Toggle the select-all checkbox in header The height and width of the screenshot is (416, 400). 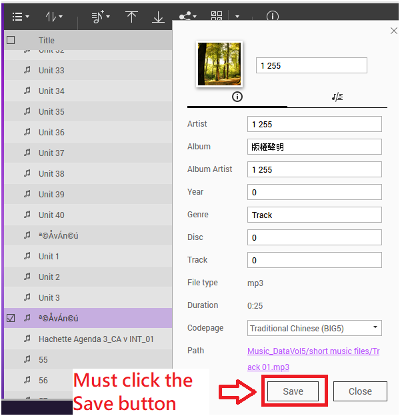[11, 40]
